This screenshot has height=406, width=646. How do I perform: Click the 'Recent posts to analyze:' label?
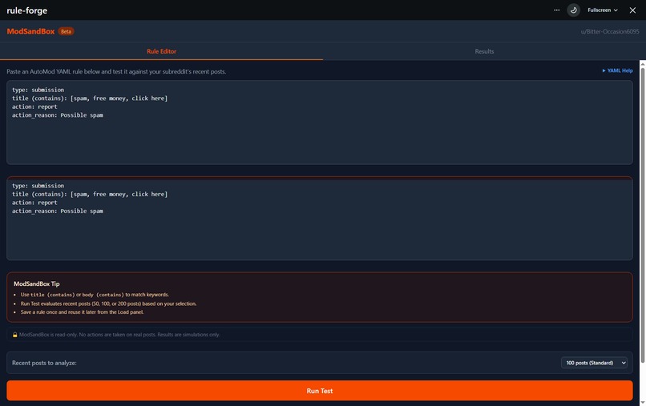click(44, 363)
